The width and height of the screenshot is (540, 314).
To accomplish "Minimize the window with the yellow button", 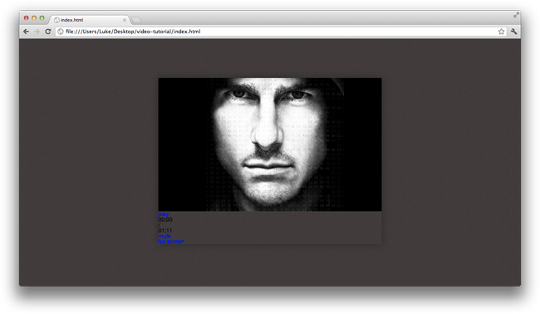I will (34, 18).
